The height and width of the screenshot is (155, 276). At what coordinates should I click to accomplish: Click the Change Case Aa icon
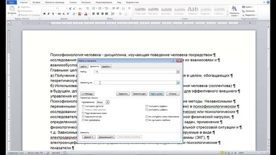[x=80, y=9]
